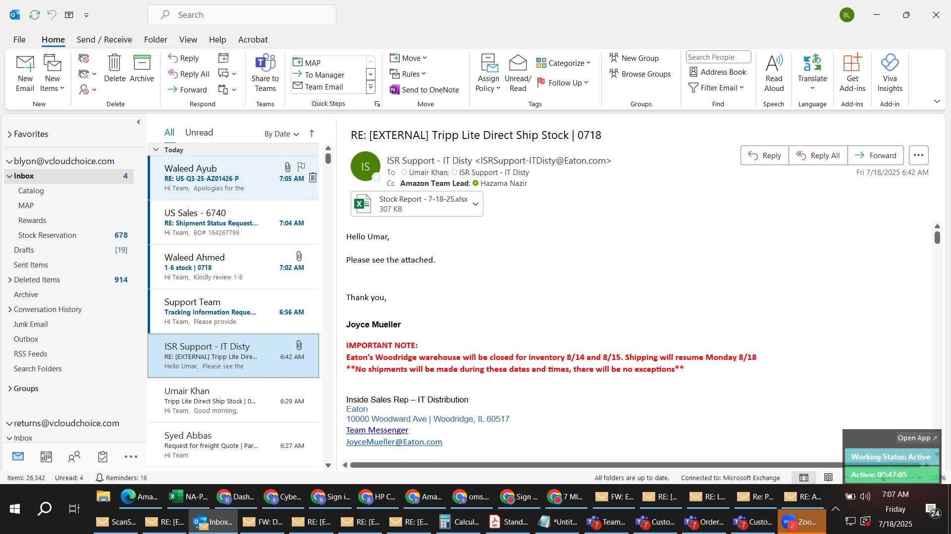
Task: Open more actions ellipsis in reading pane
Action: point(918,155)
